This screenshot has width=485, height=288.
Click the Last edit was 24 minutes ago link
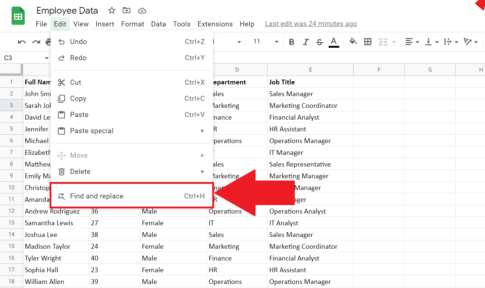coord(311,23)
